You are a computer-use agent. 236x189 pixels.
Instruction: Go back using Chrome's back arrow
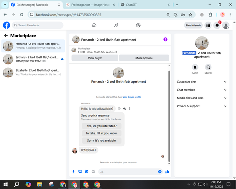pyautogui.click(x=5, y=15)
